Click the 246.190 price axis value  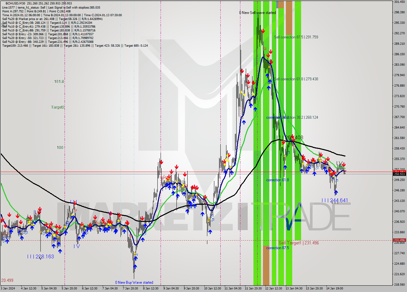tap(399, 190)
